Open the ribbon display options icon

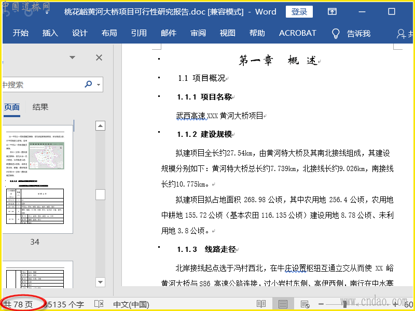click(332, 11)
